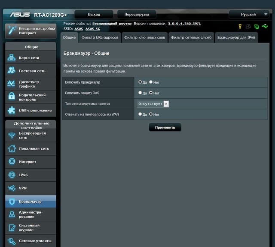Open the Network Map (Карта сети) icon
Screen dimensions: 275x247
(x=12, y=57)
